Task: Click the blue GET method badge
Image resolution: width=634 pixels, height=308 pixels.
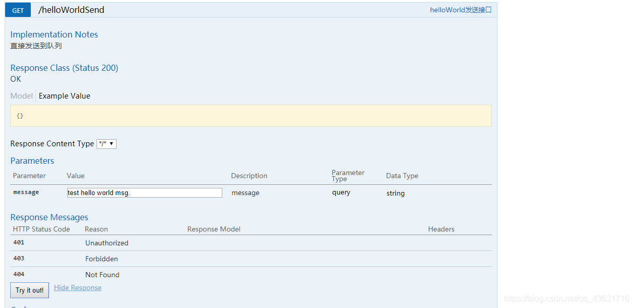Action: [x=18, y=10]
